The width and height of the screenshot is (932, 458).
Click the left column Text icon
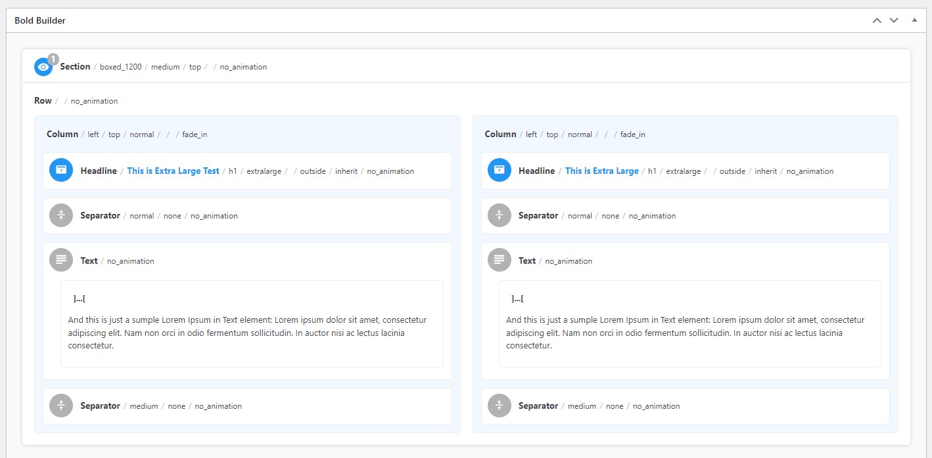[x=61, y=260]
